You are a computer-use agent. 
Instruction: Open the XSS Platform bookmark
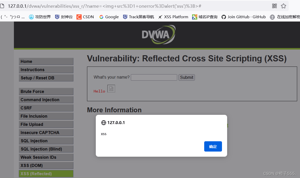tap(173, 17)
